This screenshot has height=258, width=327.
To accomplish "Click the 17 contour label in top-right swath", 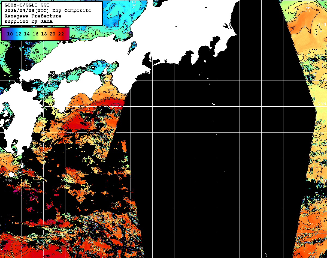I will click(x=290, y=13).
